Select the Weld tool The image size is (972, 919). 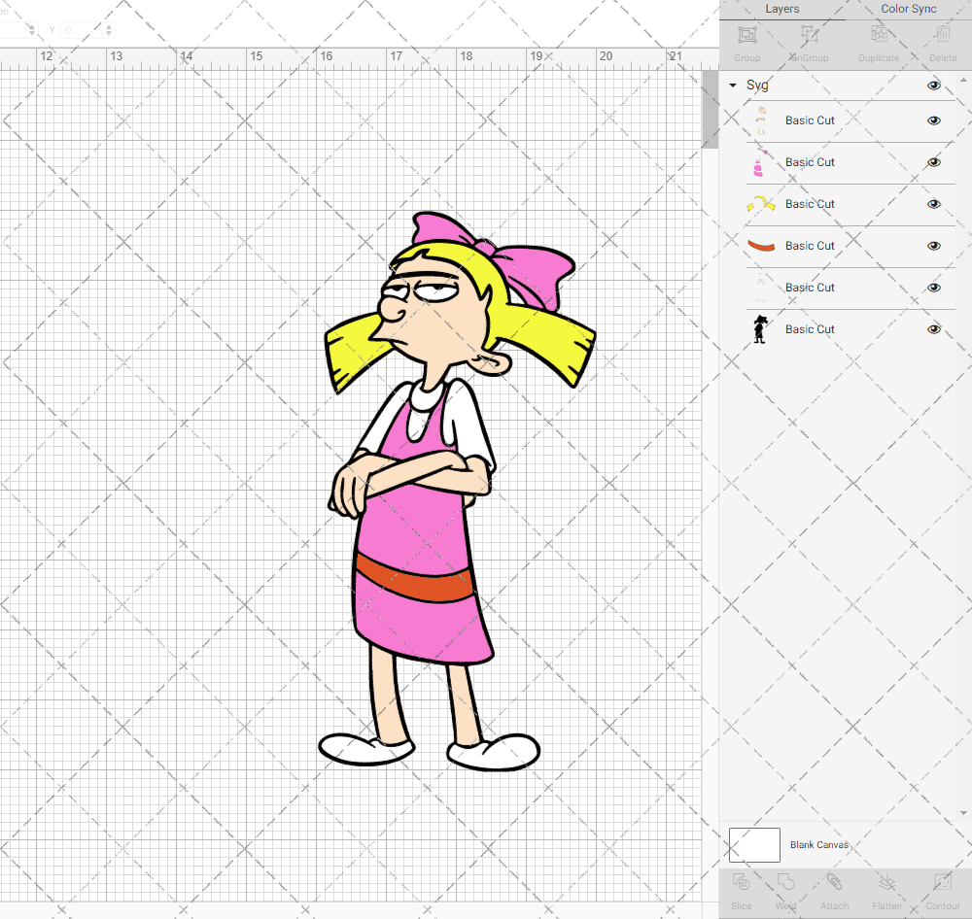785,882
